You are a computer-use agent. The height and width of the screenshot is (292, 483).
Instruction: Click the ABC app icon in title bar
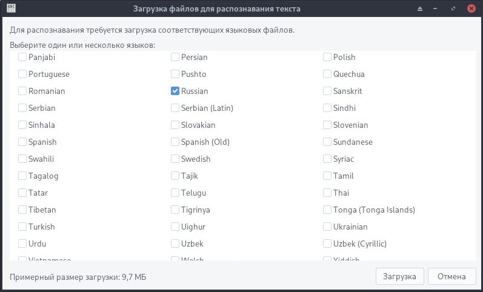tap(11, 9)
